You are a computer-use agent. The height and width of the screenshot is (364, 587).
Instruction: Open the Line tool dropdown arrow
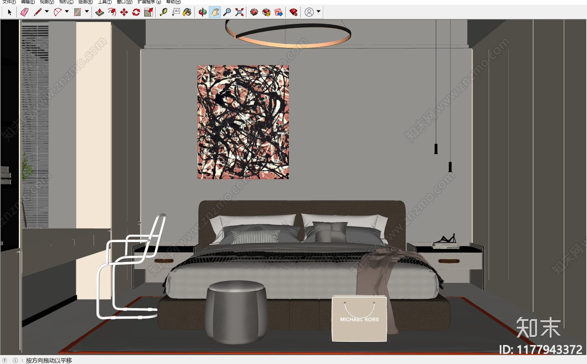coord(47,12)
